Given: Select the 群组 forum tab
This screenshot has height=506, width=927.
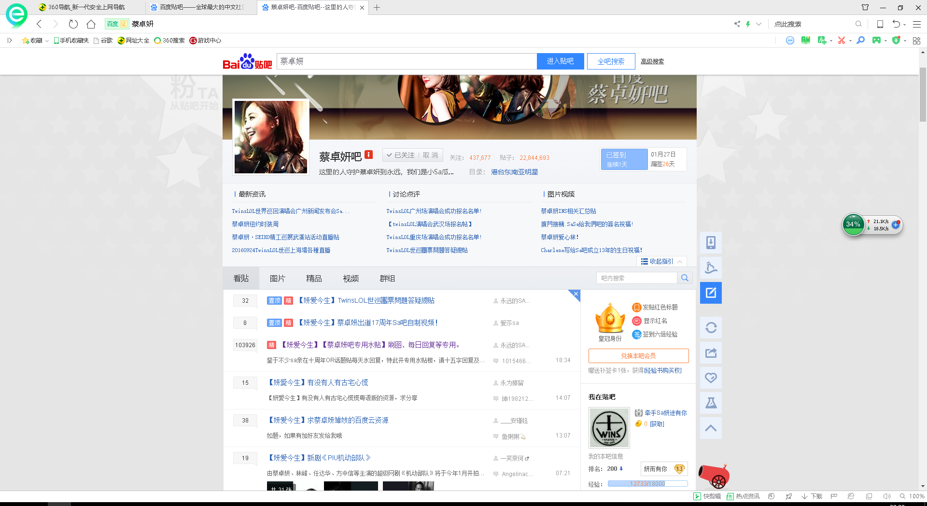Looking at the screenshot, I should click(x=388, y=279).
